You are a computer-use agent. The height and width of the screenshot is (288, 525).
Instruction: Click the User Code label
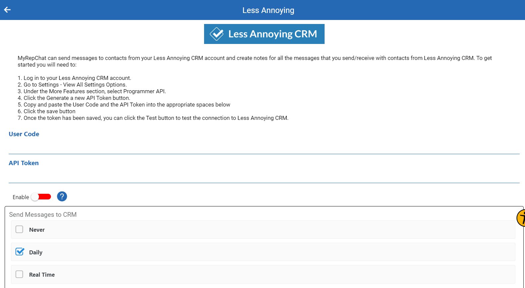click(x=24, y=134)
